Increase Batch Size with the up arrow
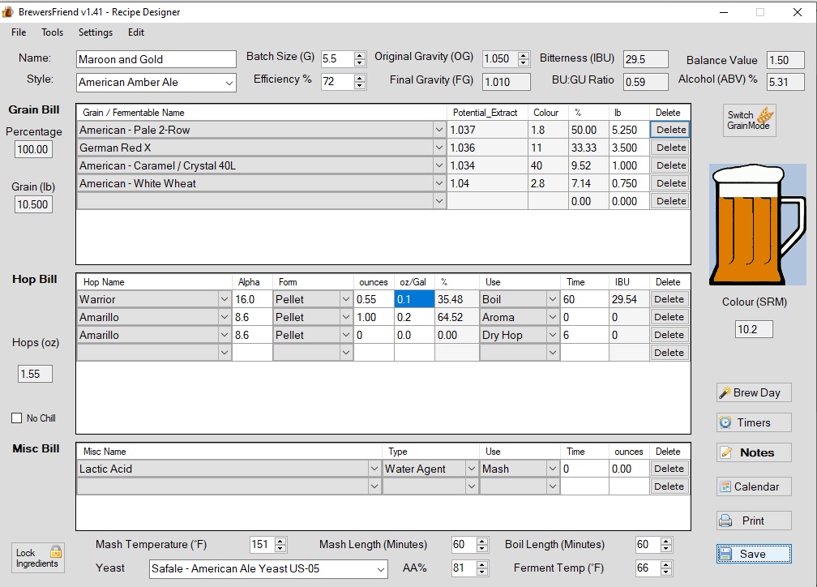Screen dimensions: 817x587 (x=360, y=55)
